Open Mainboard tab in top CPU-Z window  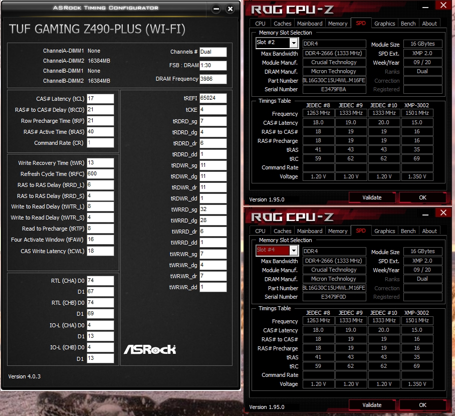pyautogui.click(x=310, y=24)
